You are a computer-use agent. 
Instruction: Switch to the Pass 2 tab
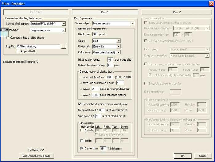point(177,12)
